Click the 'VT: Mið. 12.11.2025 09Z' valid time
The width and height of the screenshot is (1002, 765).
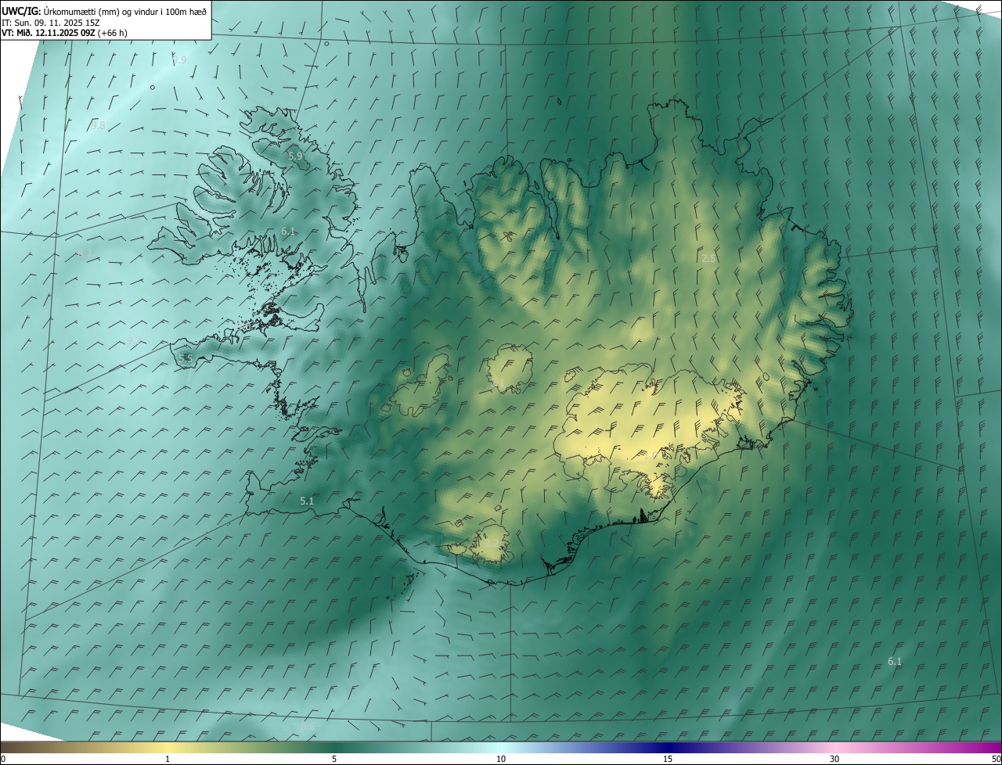[x=49, y=33]
